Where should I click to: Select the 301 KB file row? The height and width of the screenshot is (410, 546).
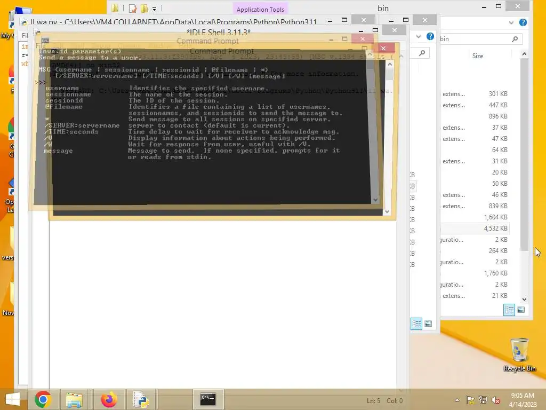tap(475, 94)
